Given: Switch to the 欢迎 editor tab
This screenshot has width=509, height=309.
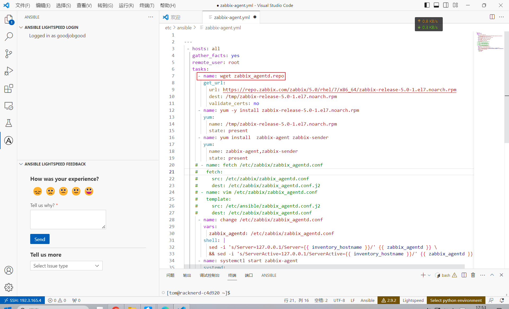Looking at the screenshot, I should tap(181, 17).
